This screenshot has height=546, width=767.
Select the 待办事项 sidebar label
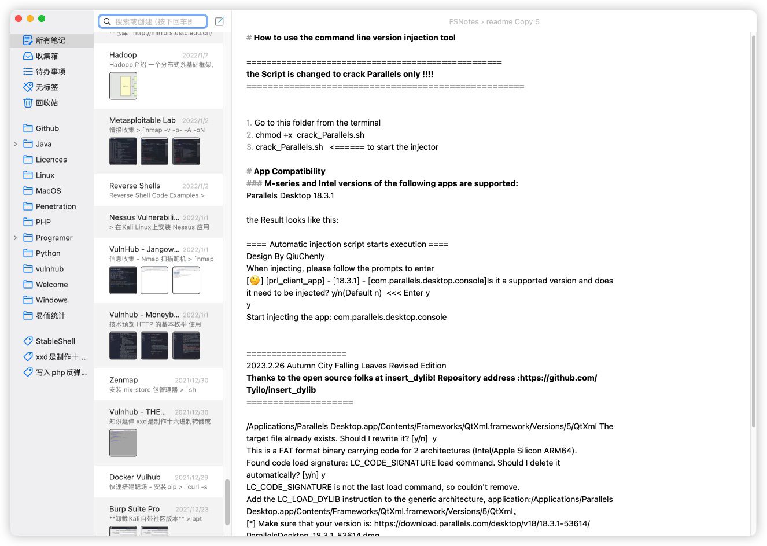[x=50, y=72]
